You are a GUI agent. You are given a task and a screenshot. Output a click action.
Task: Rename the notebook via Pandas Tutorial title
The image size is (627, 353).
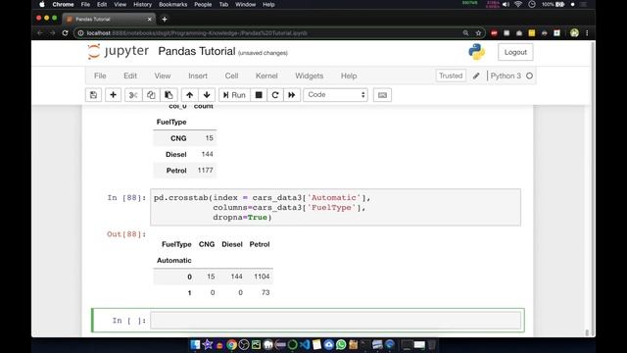197,51
